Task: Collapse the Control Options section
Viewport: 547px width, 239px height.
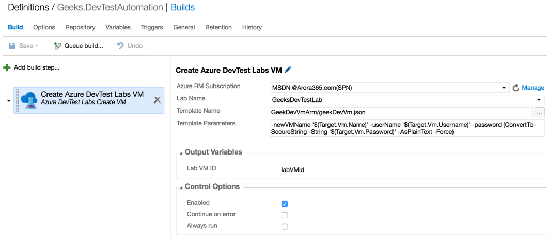Action: coord(181,187)
